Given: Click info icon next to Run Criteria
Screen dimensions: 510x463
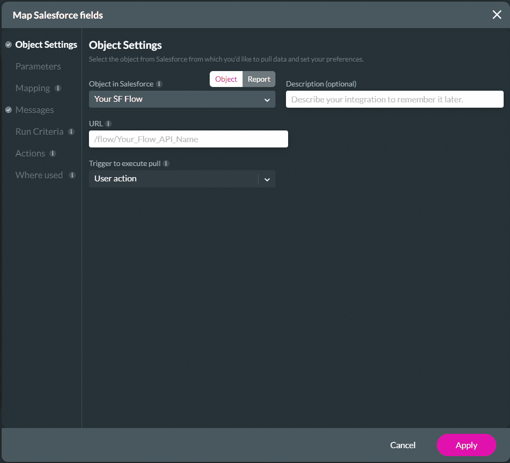Looking at the screenshot, I should (x=71, y=132).
